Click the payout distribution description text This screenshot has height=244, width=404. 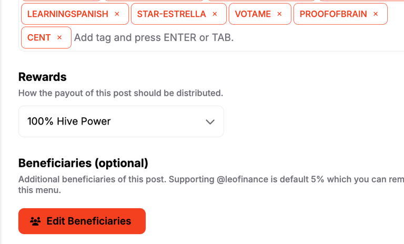point(121,93)
